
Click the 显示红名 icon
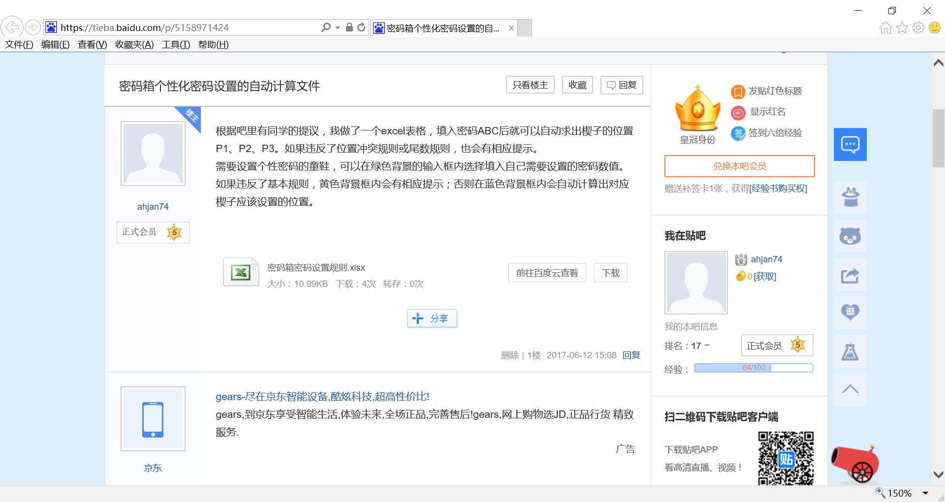[738, 113]
